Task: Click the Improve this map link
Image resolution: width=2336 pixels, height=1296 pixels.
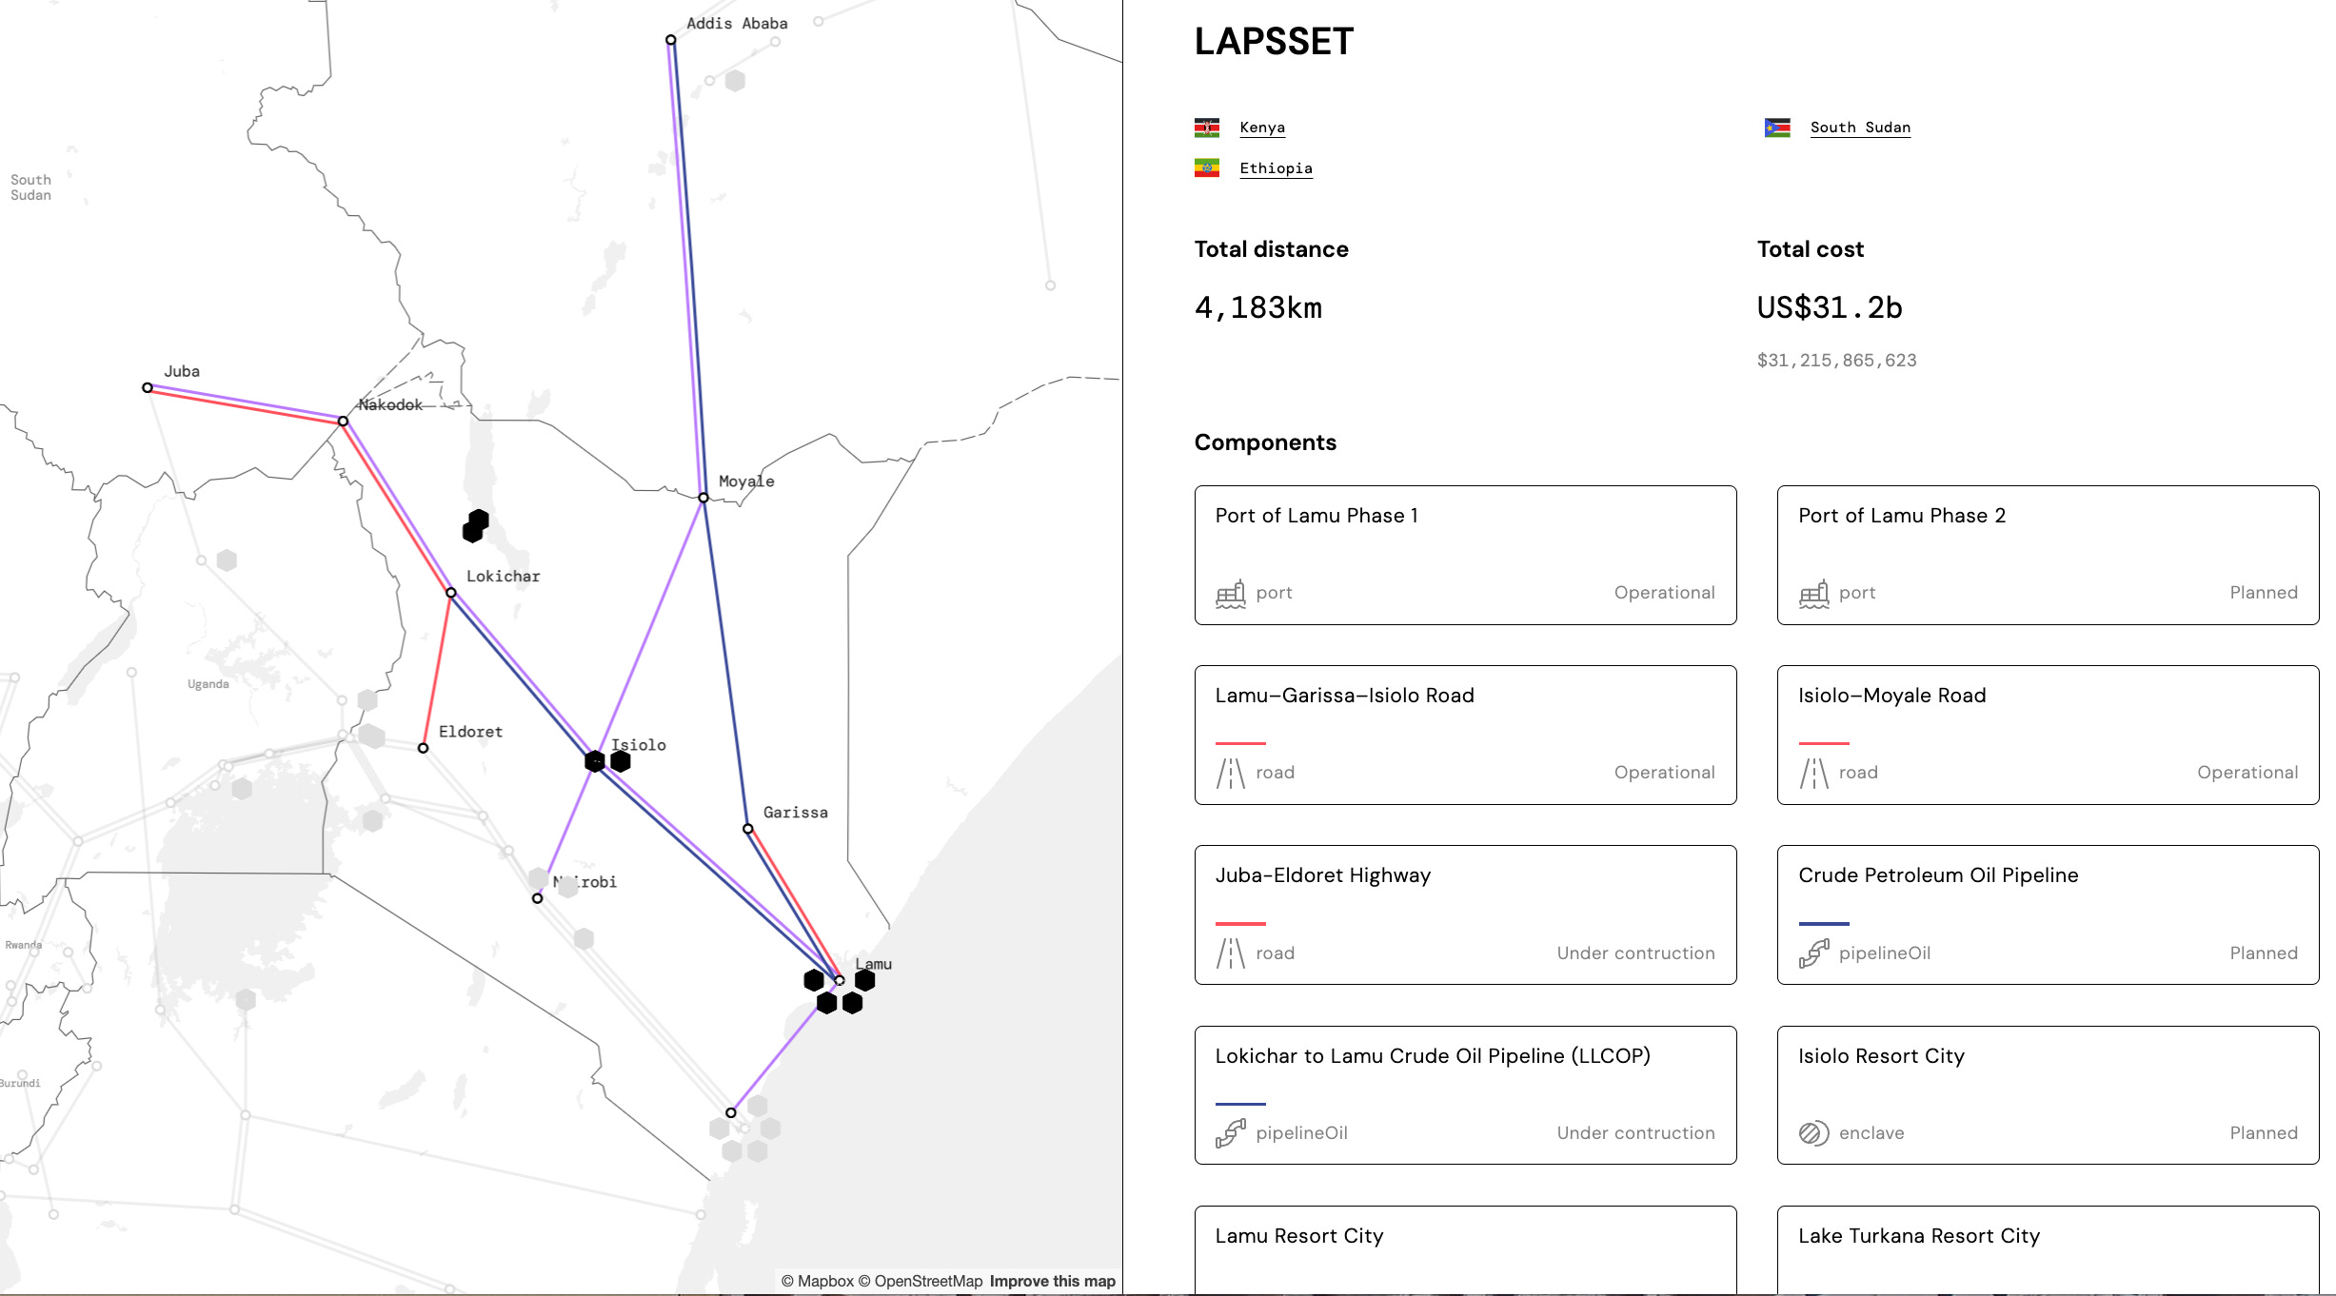Action: tap(1052, 1281)
